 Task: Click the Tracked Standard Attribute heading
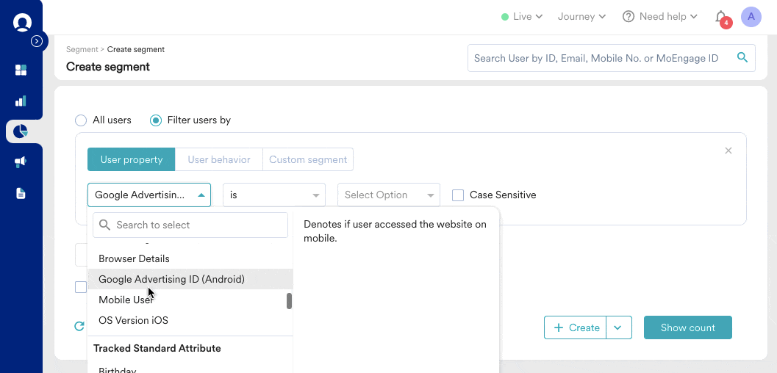[157, 348]
